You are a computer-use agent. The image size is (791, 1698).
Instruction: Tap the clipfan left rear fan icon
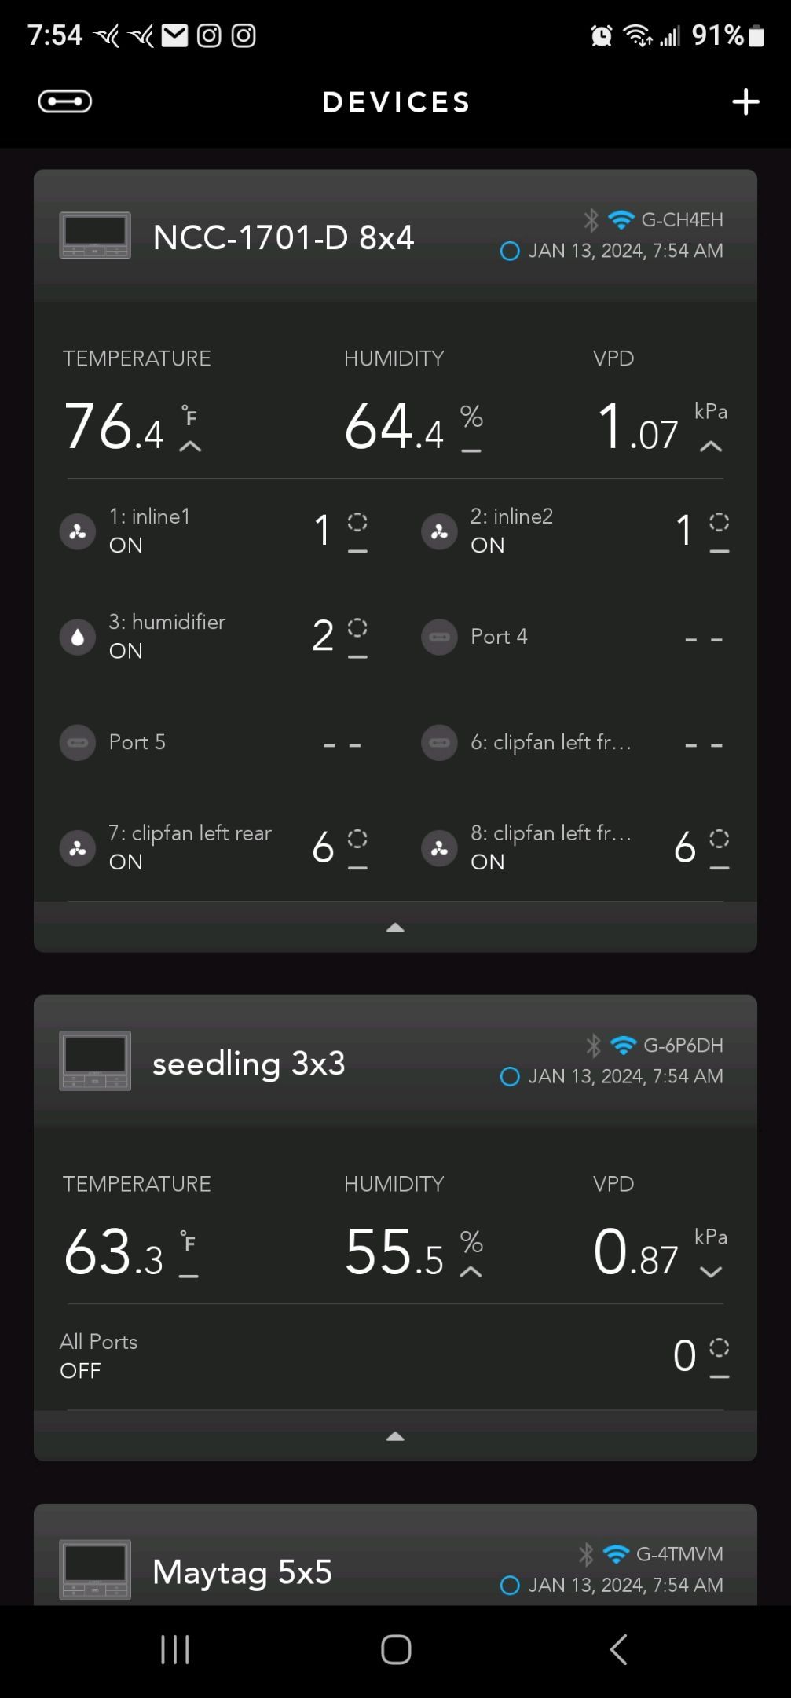78,848
